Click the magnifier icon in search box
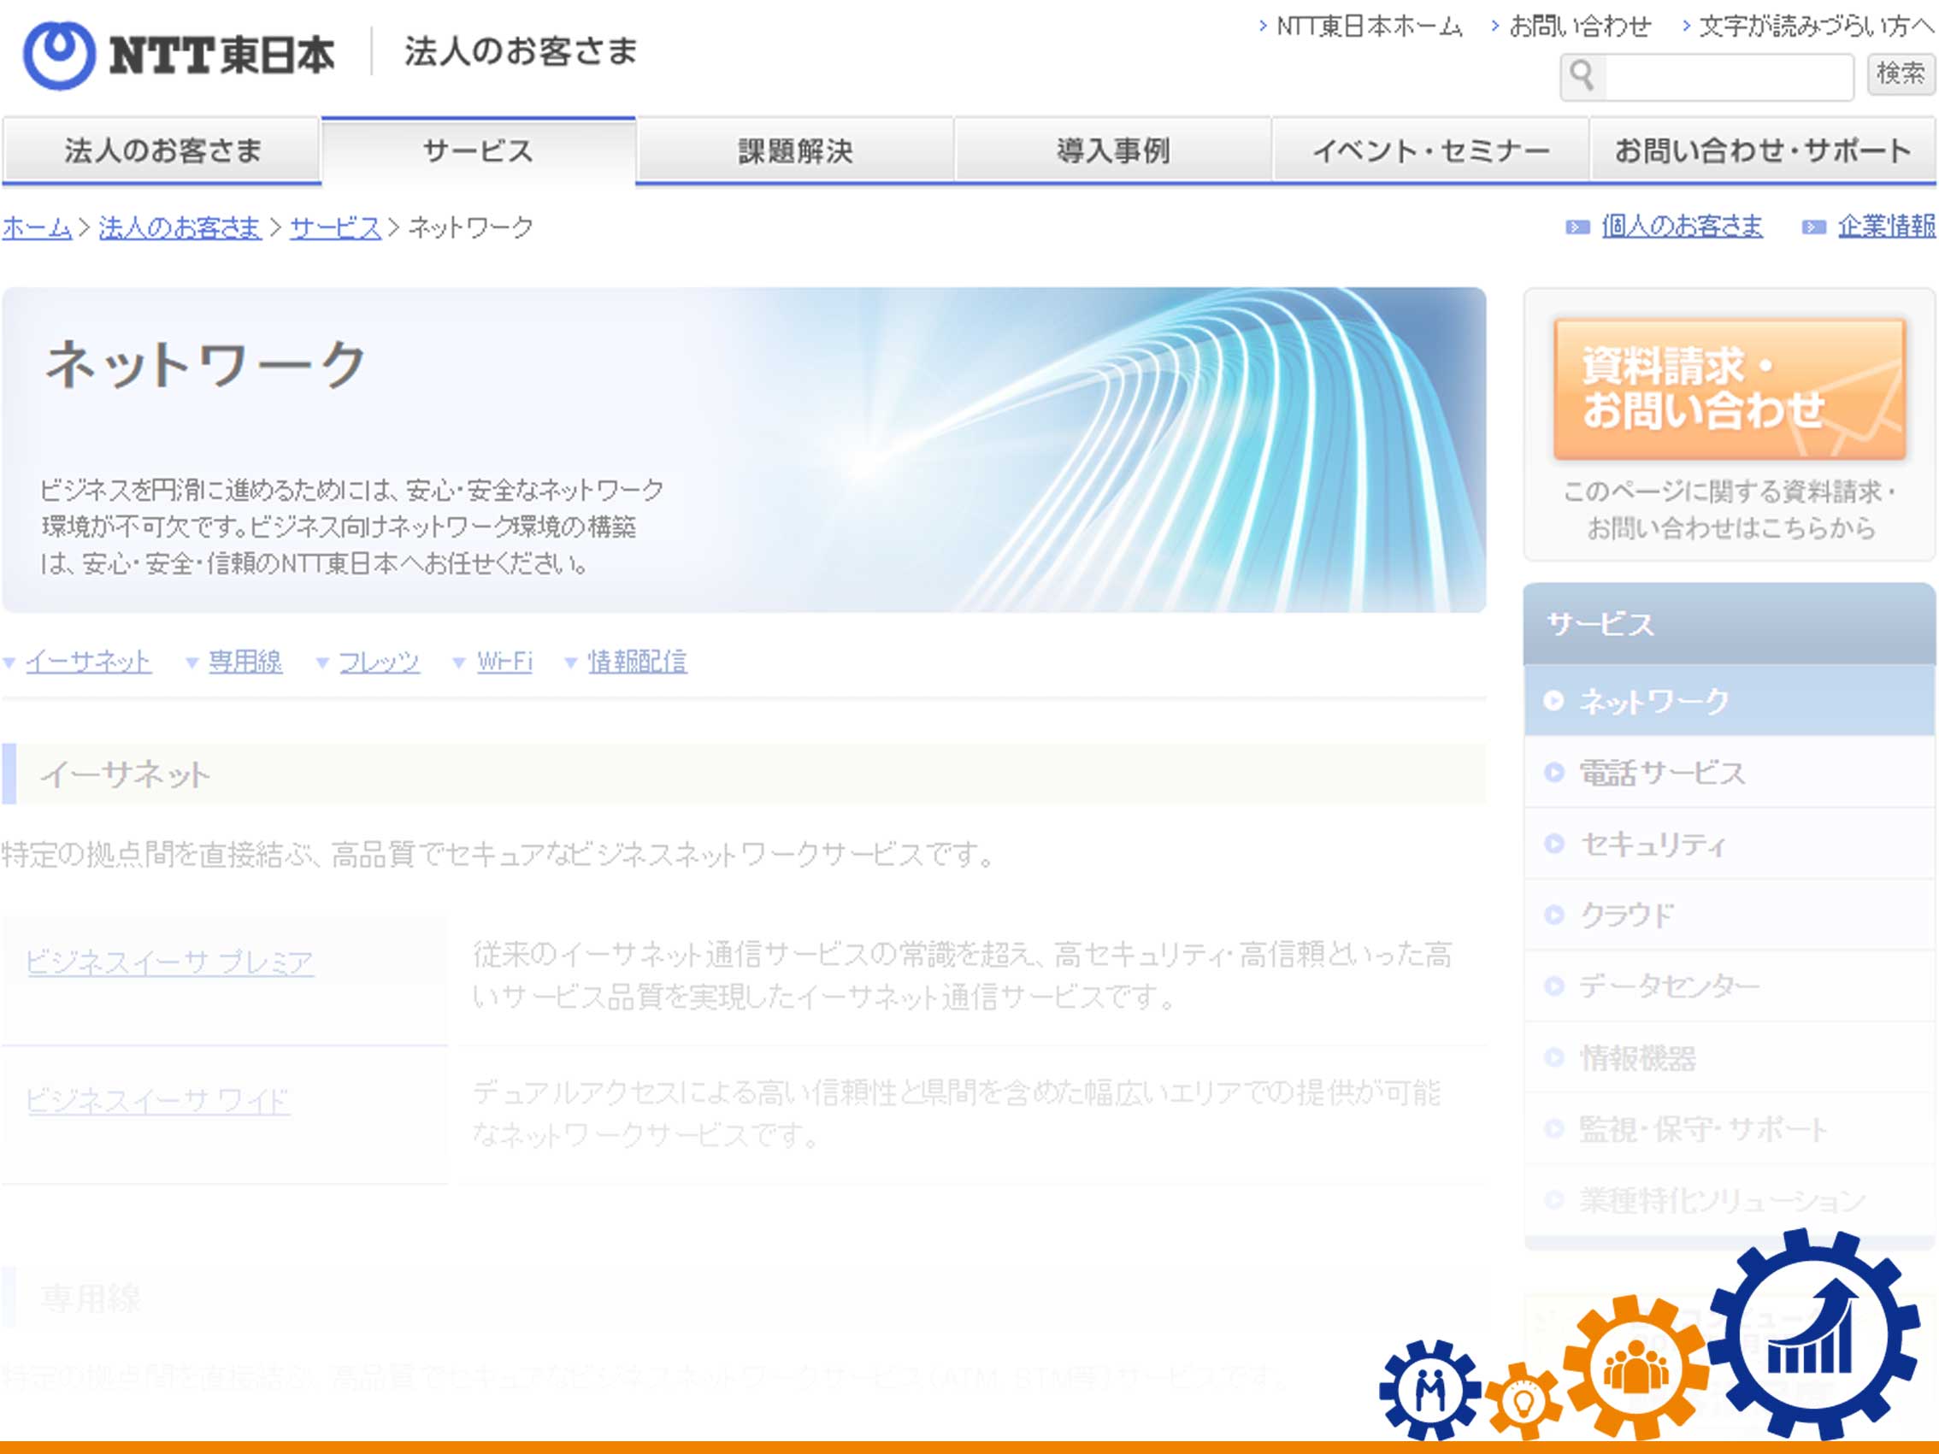Screen dimensions: 1939x1454 point(1582,76)
